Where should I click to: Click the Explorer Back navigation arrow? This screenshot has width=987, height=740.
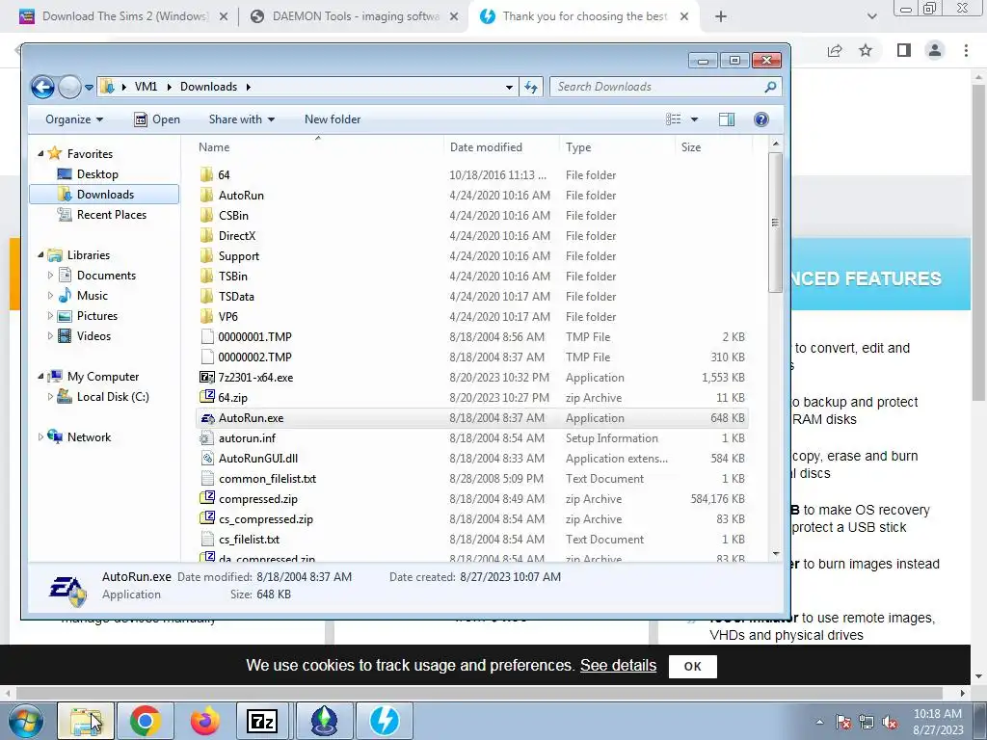click(42, 87)
